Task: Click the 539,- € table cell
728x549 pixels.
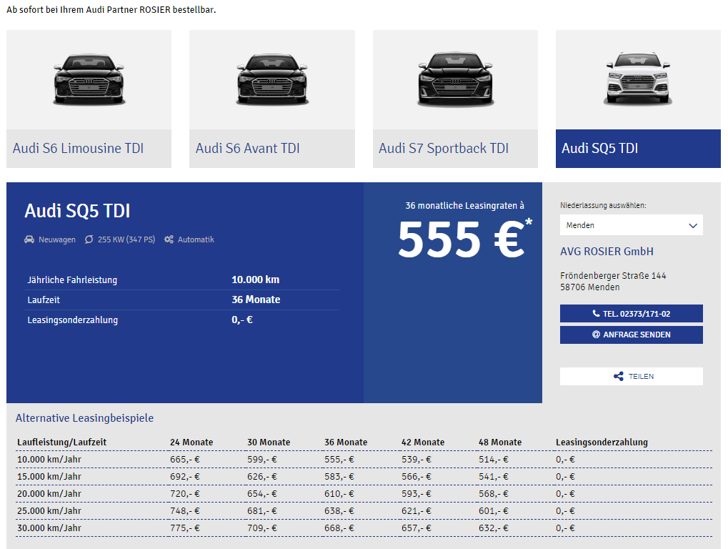Action: (416, 460)
